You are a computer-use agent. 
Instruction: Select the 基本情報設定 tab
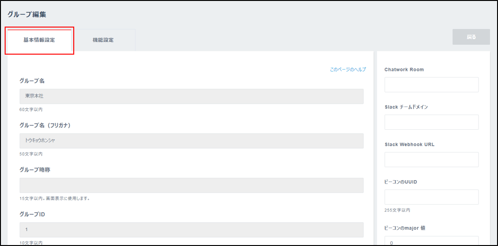coord(39,40)
